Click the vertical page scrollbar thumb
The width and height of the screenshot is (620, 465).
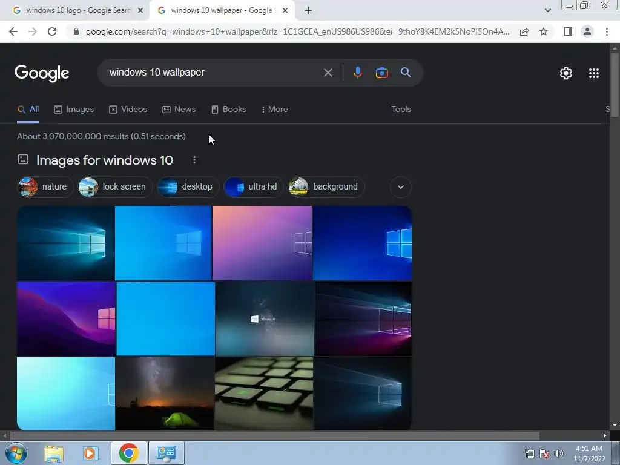(x=615, y=85)
